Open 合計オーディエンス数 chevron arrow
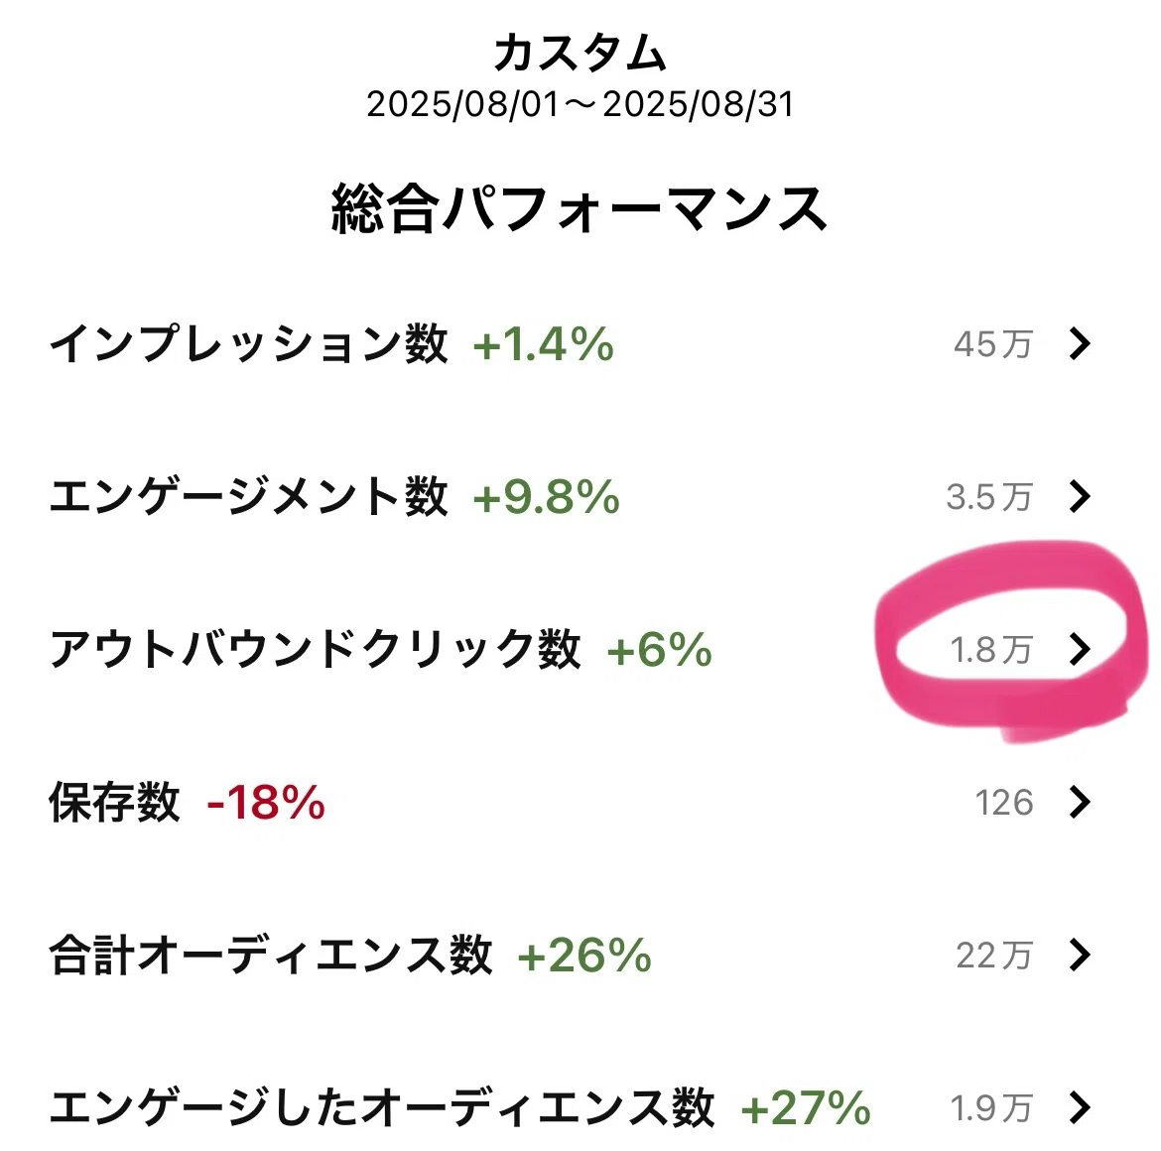 [1081, 955]
